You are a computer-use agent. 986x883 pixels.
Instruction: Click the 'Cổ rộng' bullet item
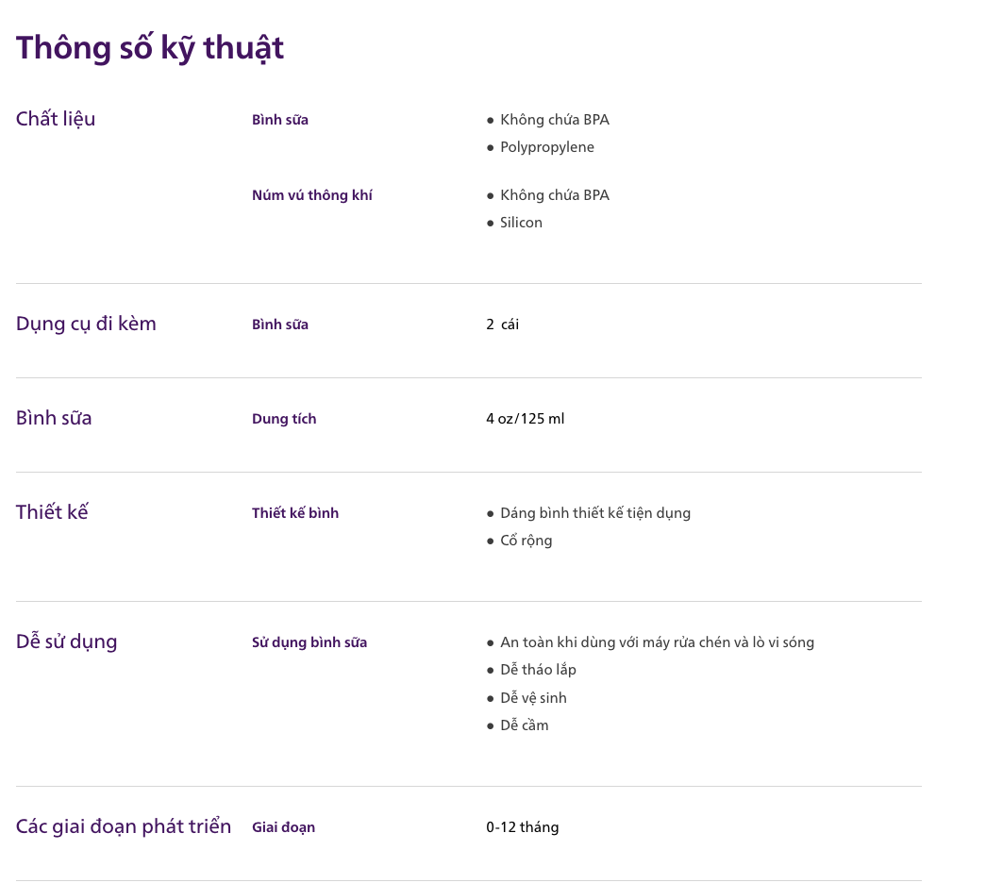pos(526,541)
